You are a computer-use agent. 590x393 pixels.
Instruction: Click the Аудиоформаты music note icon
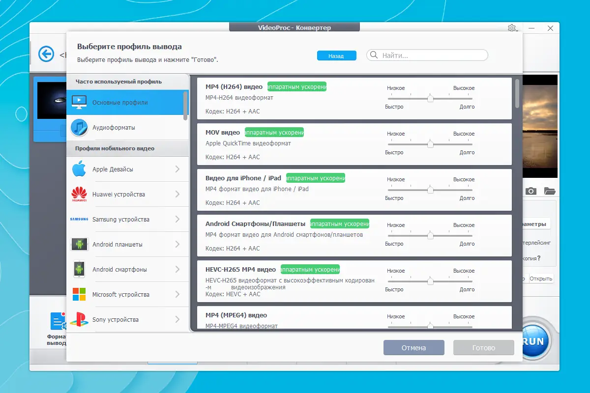pos(79,128)
